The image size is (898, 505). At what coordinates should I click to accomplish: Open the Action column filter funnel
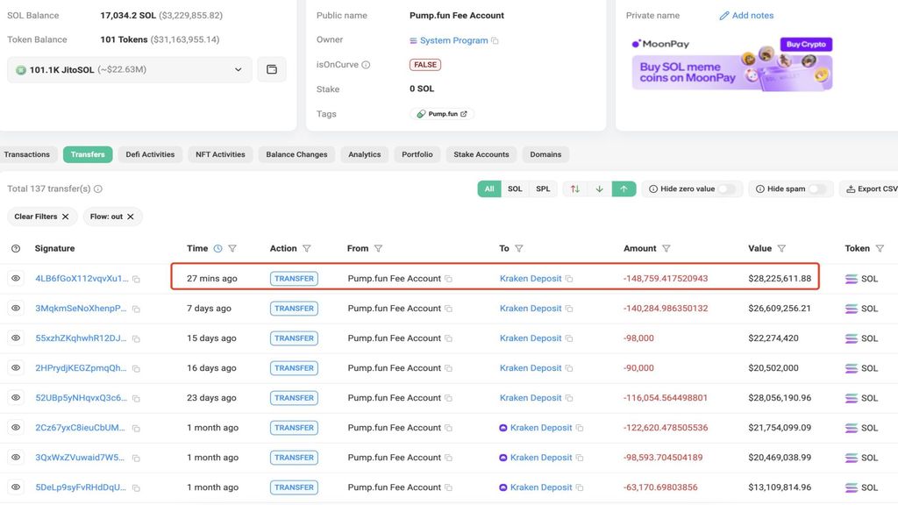(307, 248)
